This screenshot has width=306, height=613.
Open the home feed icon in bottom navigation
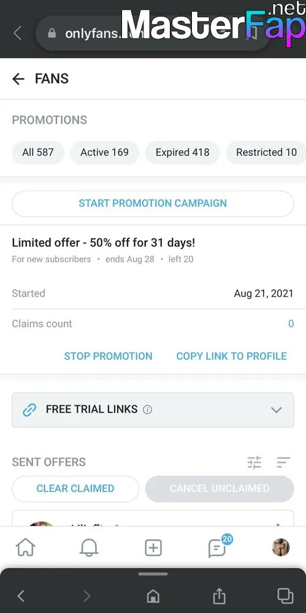click(x=25, y=547)
